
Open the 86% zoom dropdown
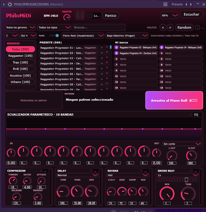[x=169, y=16]
